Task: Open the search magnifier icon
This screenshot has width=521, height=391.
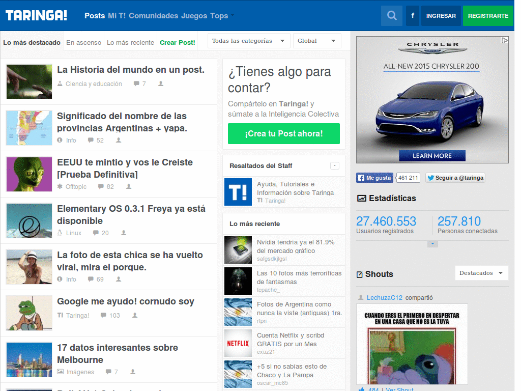Action: point(392,16)
